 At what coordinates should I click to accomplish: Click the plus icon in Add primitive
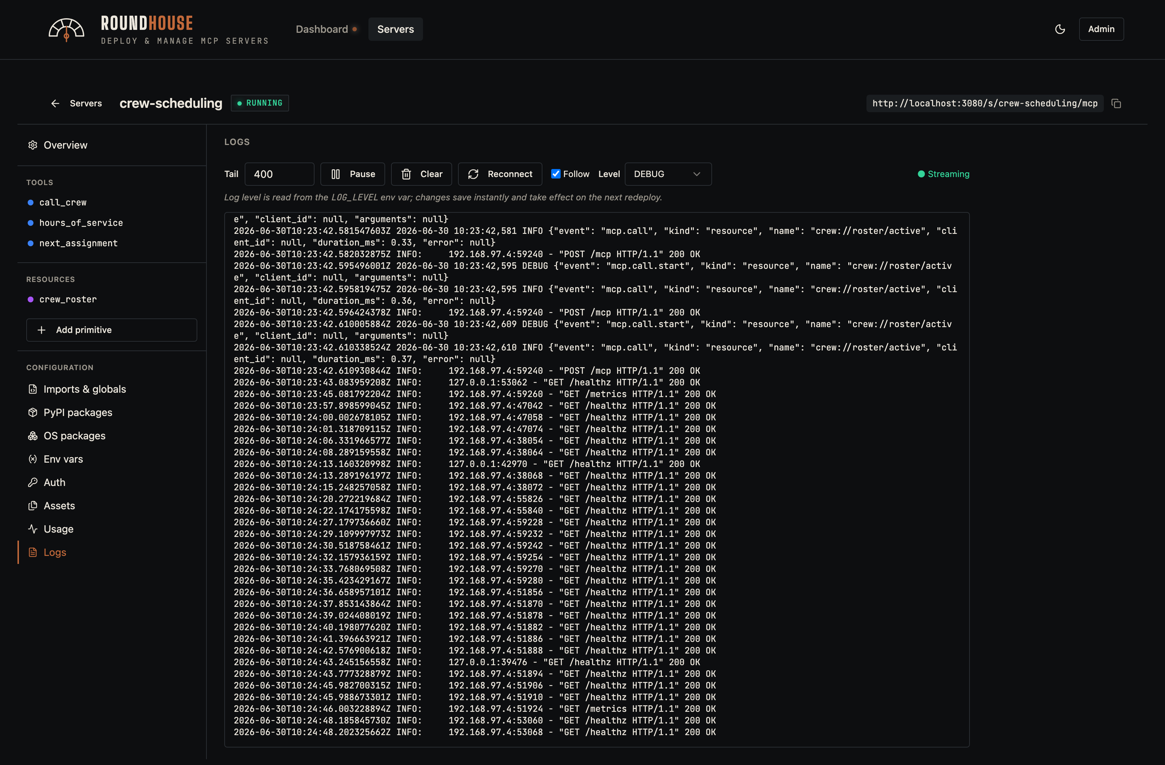42,330
